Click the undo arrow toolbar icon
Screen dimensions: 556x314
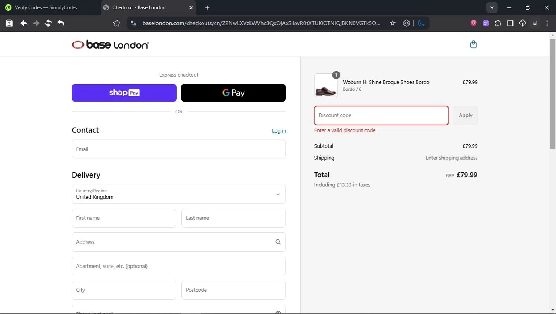tap(61, 23)
